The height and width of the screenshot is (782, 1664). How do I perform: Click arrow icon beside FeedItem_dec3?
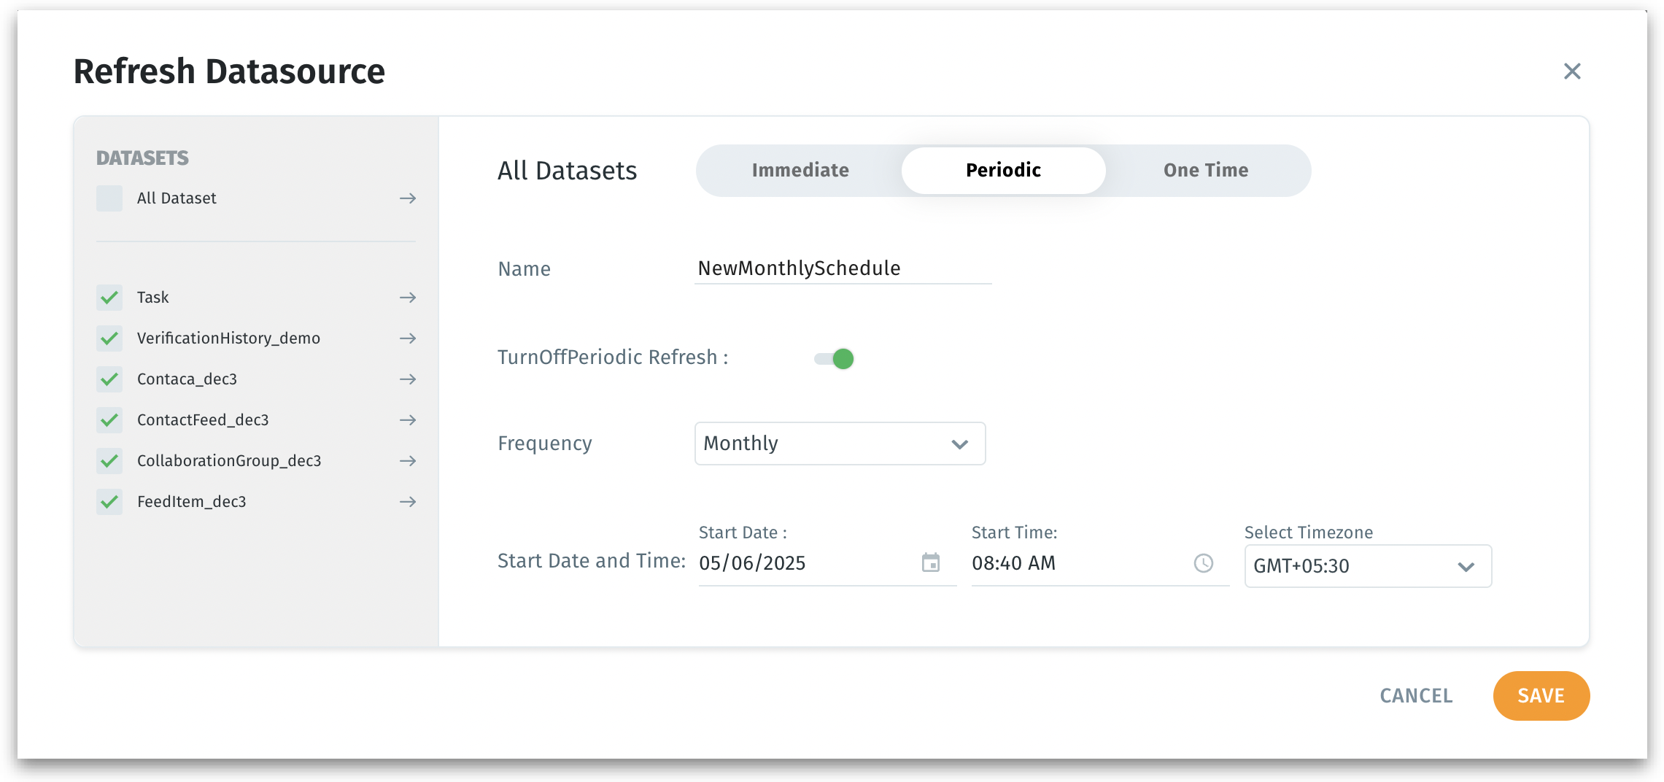tap(408, 502)
